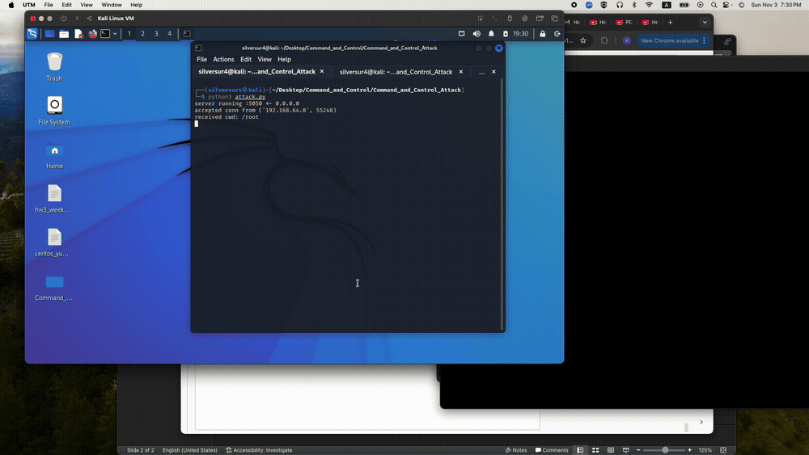Click Kali log out icon
This screenshot has height=455, width=809.
[x=557, y=34]
